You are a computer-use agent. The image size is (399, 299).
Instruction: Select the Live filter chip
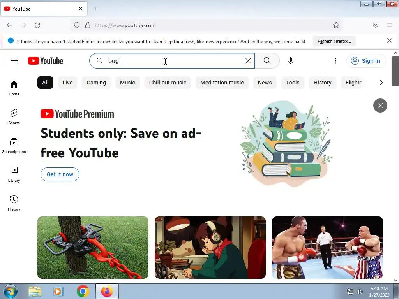click(x=67, y=83)
